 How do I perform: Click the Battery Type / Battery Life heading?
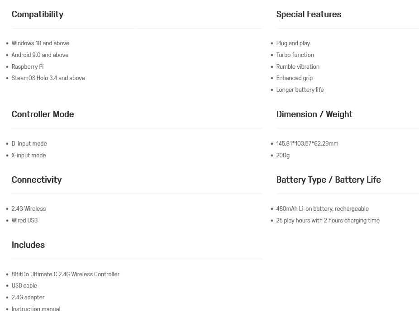point(329,180)
